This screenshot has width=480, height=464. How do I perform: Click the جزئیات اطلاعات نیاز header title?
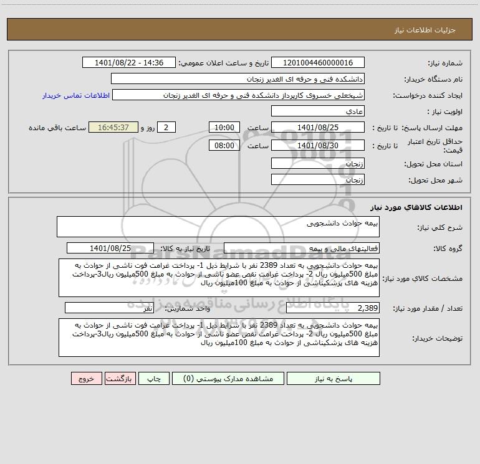425,30
